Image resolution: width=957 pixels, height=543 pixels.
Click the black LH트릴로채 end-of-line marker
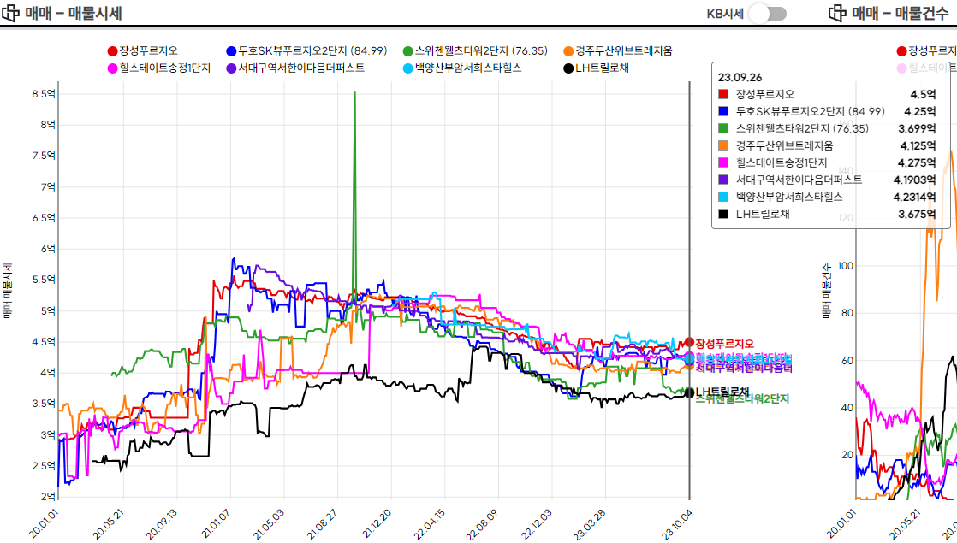690,393
